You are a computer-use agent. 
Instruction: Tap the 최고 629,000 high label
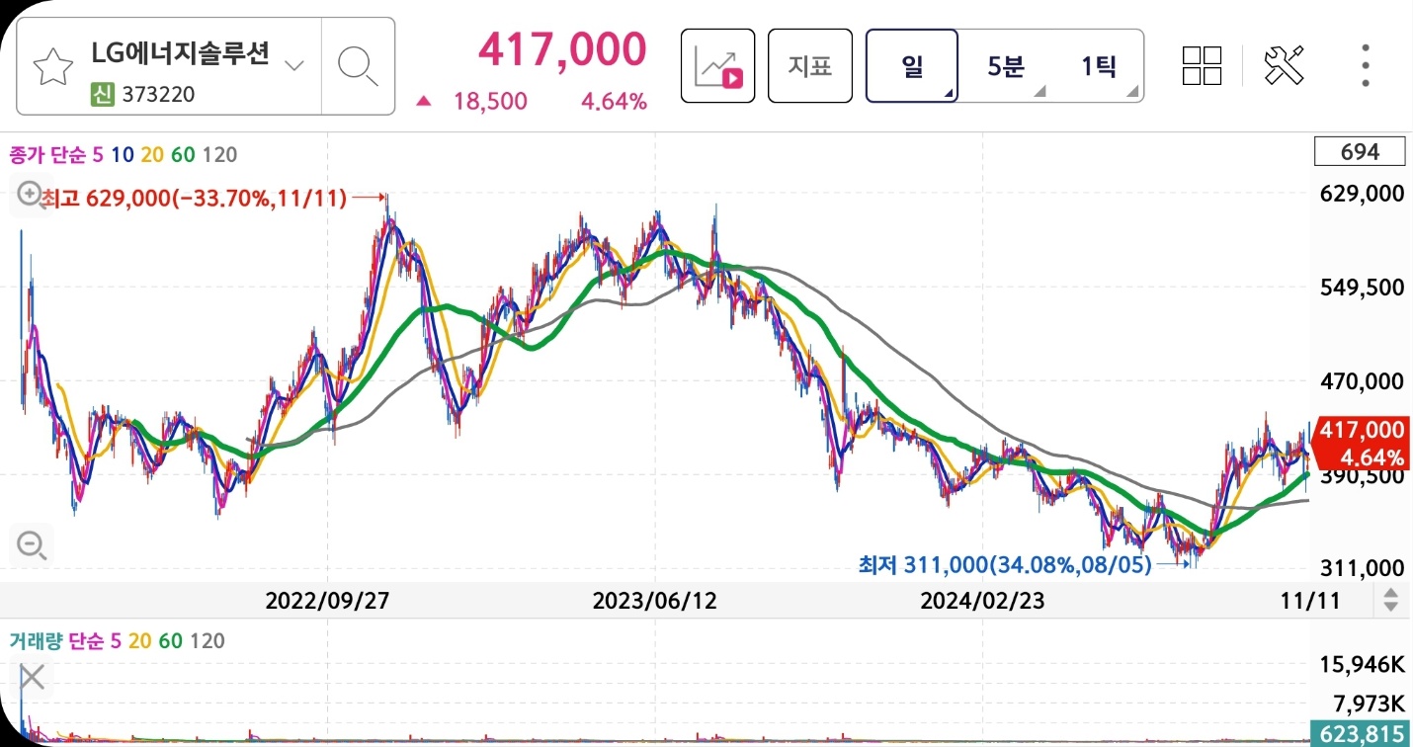194,199
